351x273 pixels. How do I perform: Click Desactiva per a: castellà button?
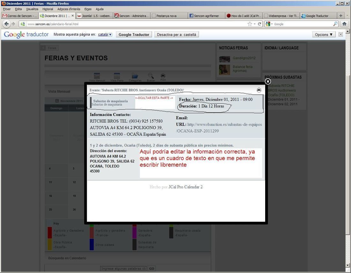click(176, 34)
